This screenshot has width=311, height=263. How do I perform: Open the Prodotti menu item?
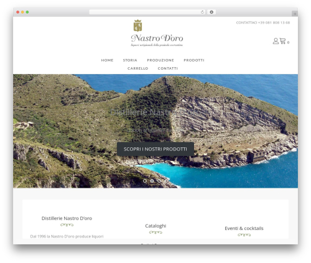pos(194,60)
